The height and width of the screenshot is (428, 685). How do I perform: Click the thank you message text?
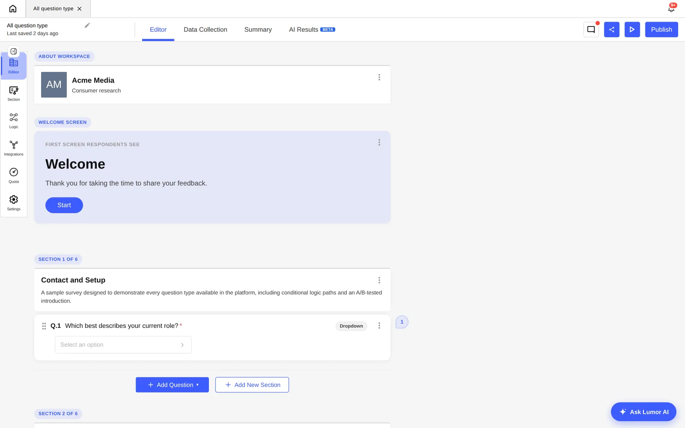point(126,183)
